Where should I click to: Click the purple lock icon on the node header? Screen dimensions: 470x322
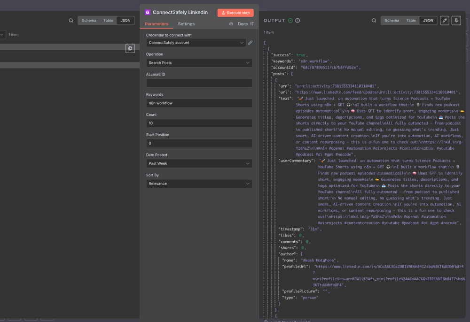147,12
